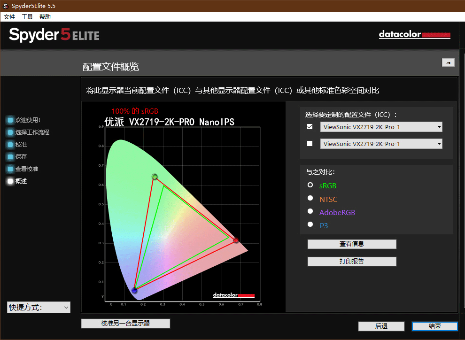The height and width of the screenshot is (340, 465).
Task: Click the green primary marker on gamut chart
Action: pyautogui.click(x=155, y=177)
